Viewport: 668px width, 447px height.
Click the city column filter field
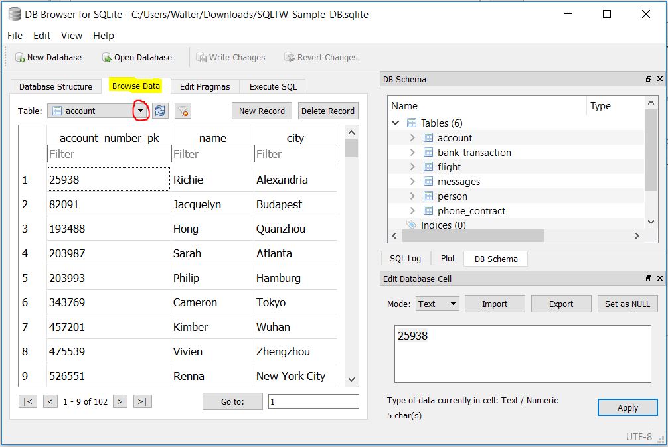(x=295, y=154)
